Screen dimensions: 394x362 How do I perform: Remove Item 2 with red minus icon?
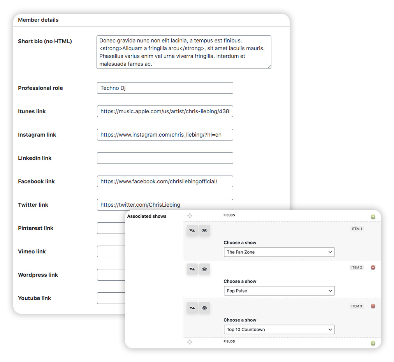click(373, 267)
